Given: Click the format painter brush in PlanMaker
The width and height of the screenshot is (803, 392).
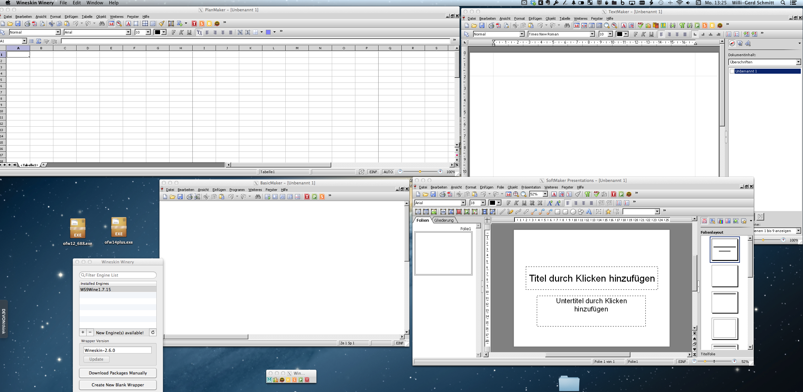Looking at the screenshot, I should tap(161, 24).
